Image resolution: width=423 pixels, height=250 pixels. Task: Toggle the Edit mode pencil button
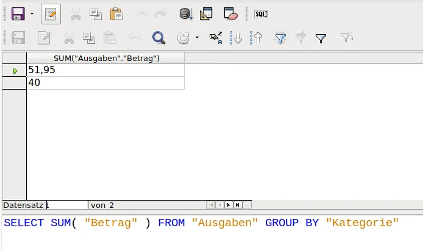pos(51,14)
